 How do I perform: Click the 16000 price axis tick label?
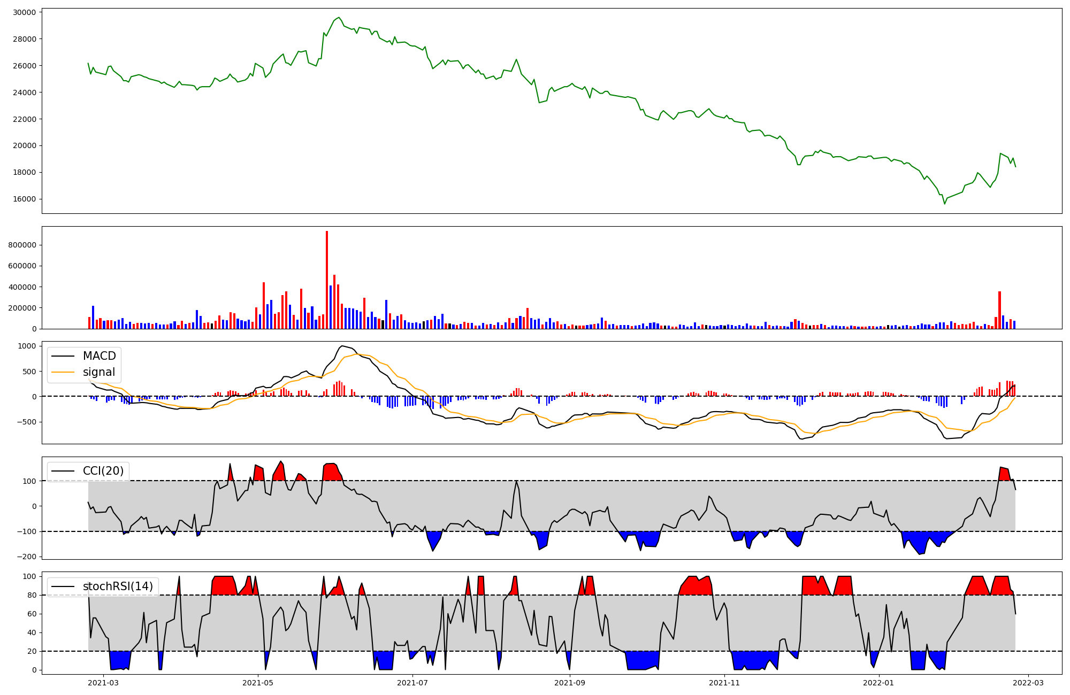[x=24, y=199]
